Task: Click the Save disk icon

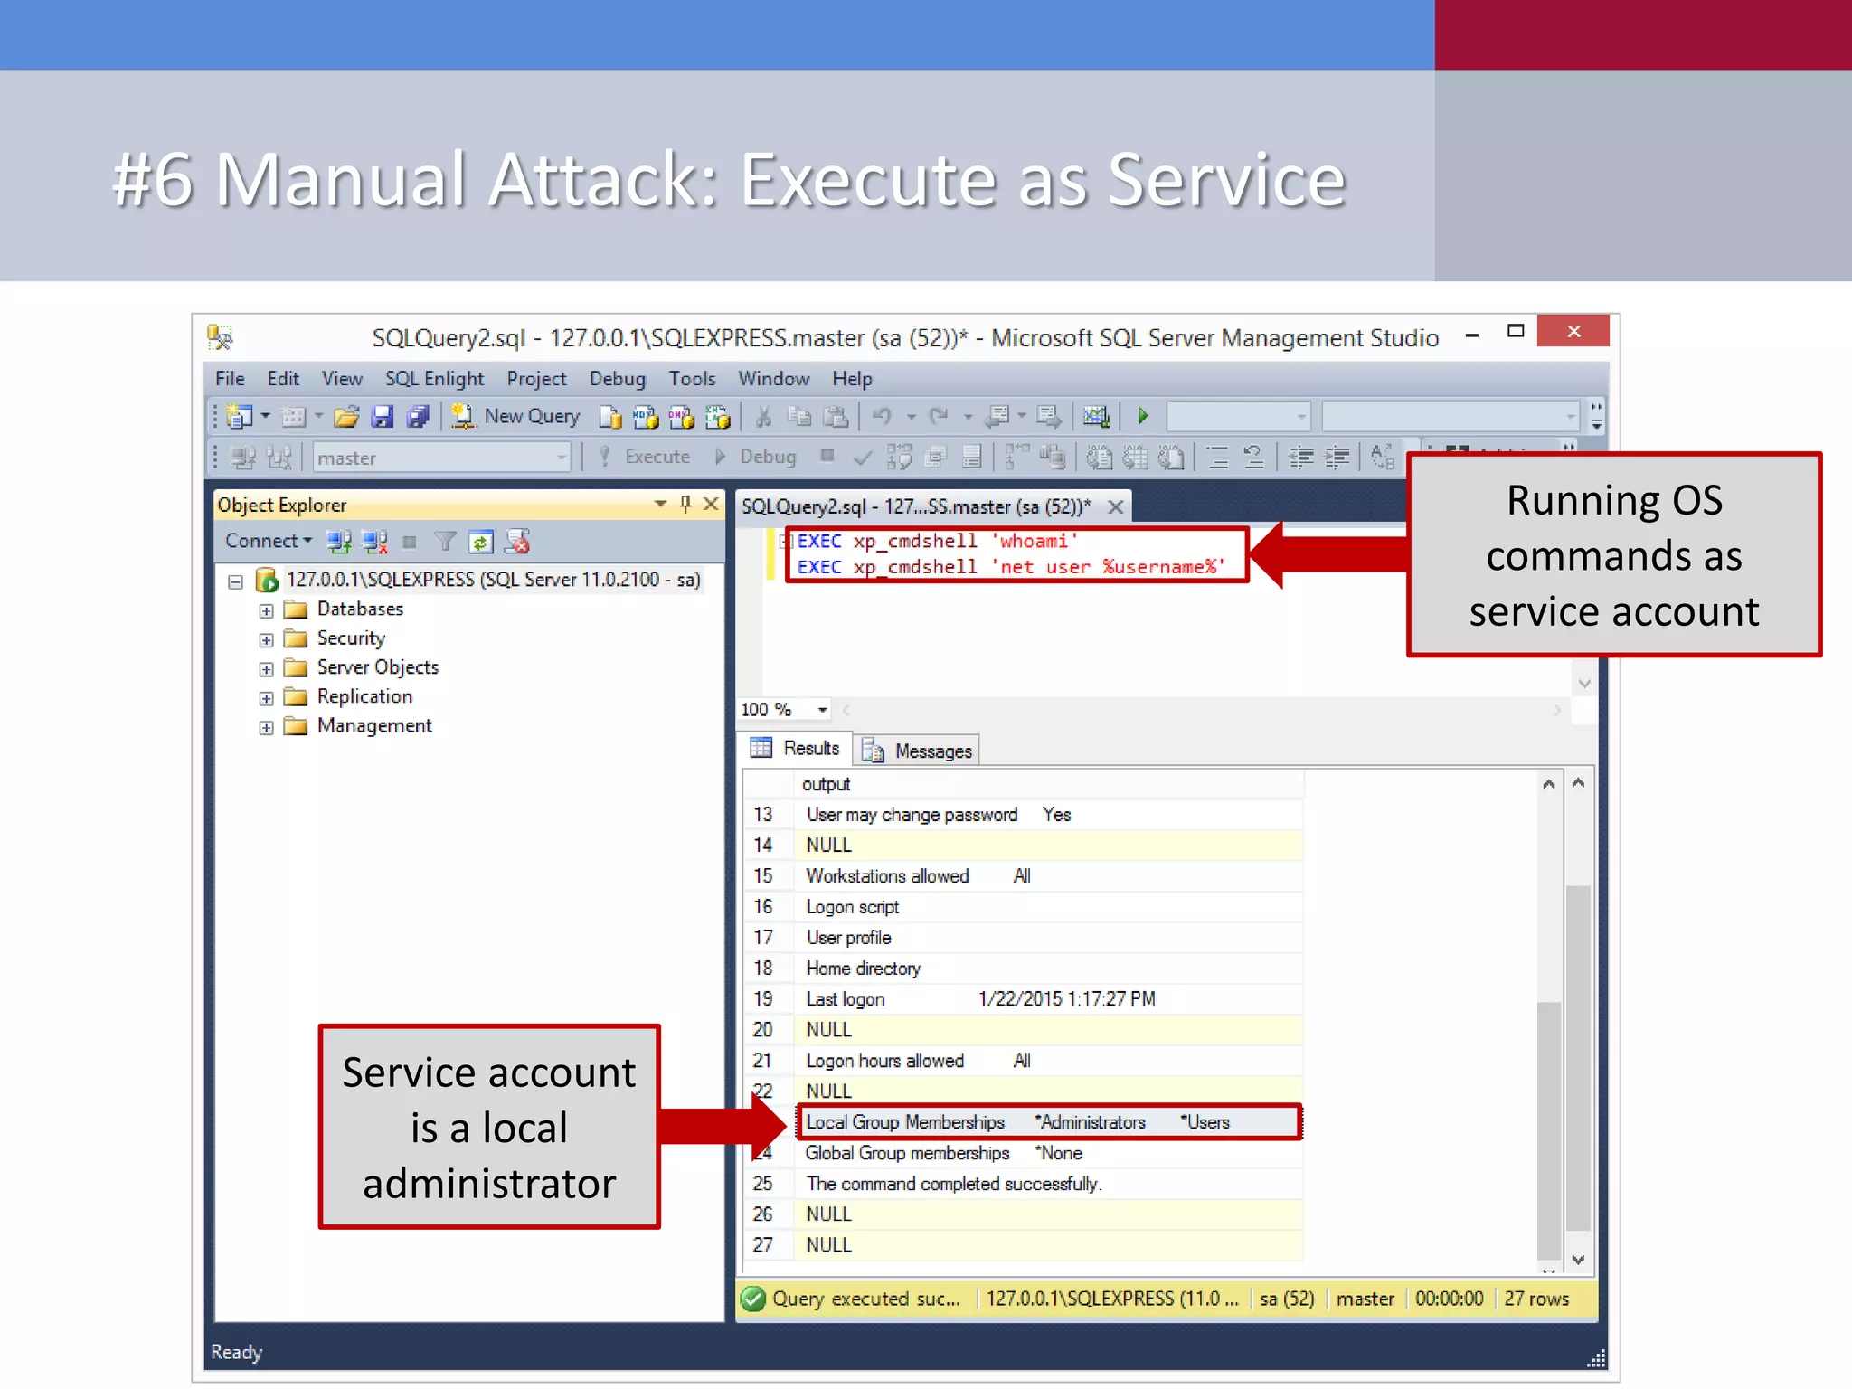Action: 383,416
